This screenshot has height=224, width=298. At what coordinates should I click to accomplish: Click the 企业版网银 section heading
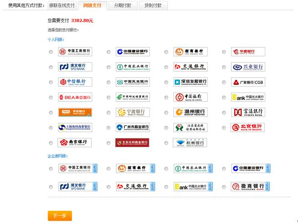pos(58,156)
